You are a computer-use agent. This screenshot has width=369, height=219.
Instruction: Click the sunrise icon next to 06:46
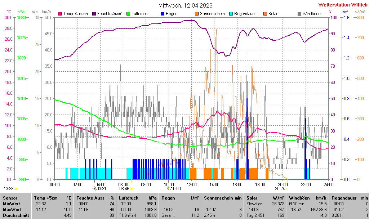pos(132,189)
